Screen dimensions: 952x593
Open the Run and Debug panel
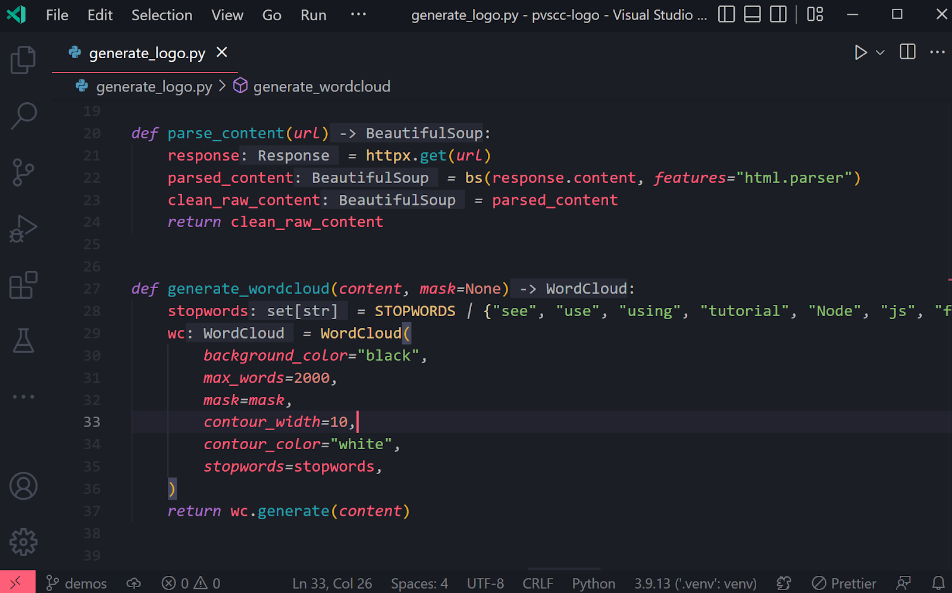click(x=23, y=228)
